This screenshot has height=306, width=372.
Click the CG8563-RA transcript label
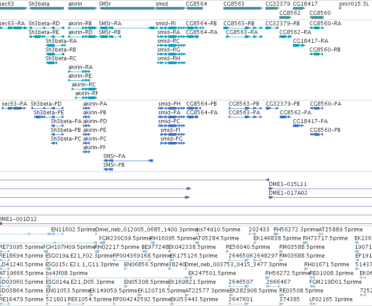(242, 32)
